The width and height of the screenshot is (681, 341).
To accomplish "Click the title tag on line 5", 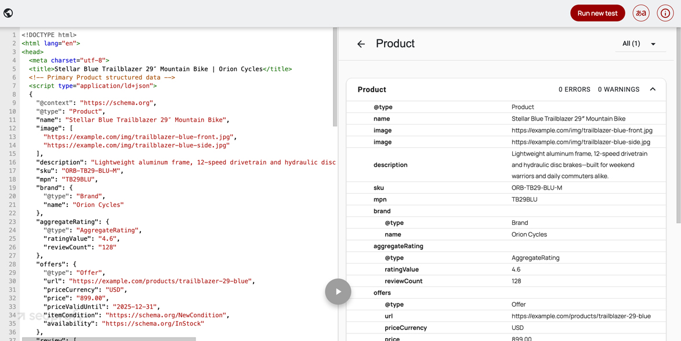I will coord(160,68).
